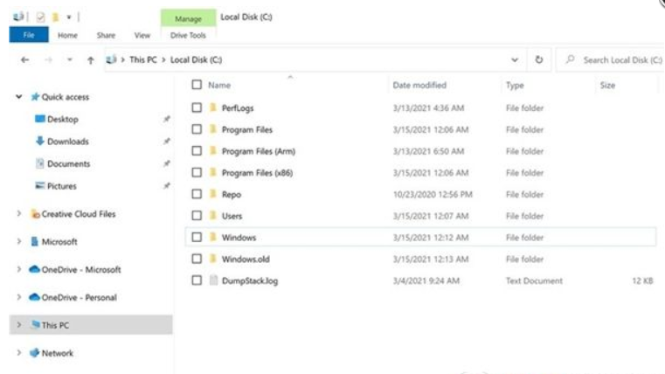This screenshot has width=665, height=374.
Task: Collapse the Quick access section
Action: click(19, 97)
